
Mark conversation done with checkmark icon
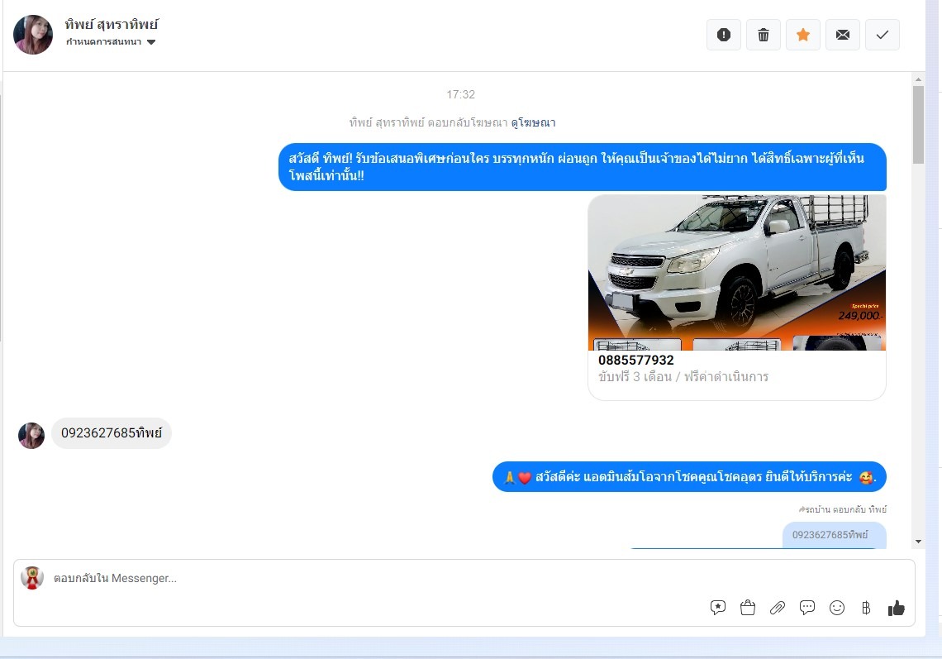pos(882,35)
